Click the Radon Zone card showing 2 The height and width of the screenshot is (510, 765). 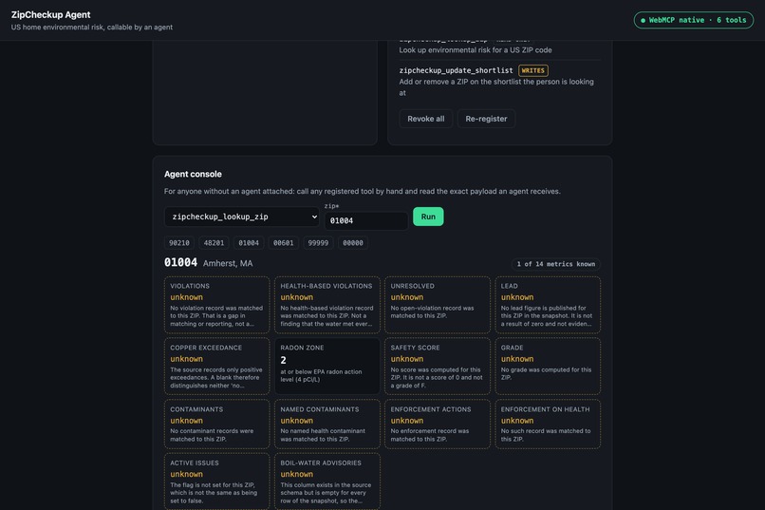click(x=327, y=367)
